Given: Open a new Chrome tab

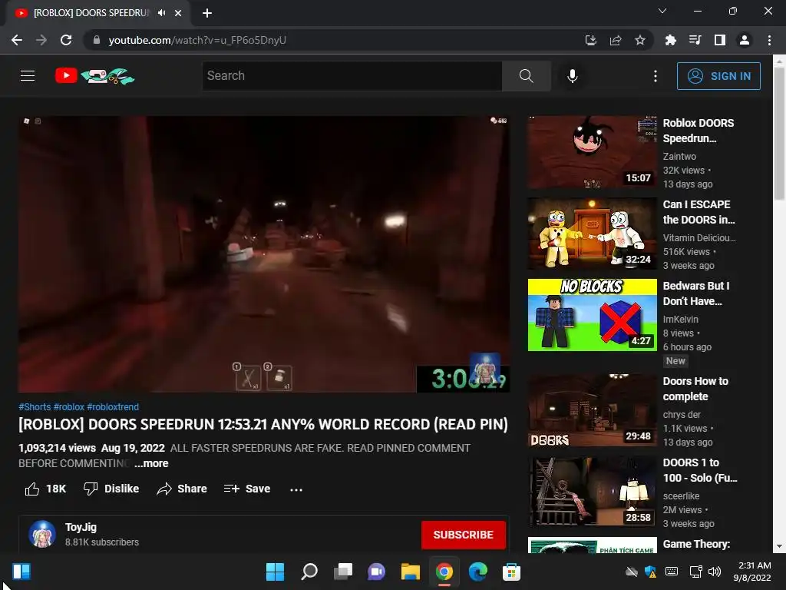Looking at the screenshot, I should pos(207,13).
